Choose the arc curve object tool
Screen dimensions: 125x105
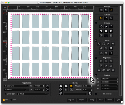tap(111, 26)
